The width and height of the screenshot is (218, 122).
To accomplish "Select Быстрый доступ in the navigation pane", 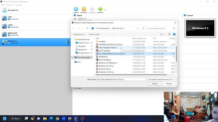I will pos(82,39).
